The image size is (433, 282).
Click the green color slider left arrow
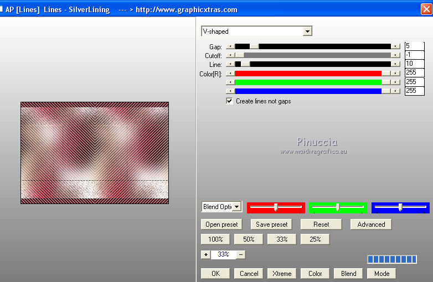click(x=230, y=82)
